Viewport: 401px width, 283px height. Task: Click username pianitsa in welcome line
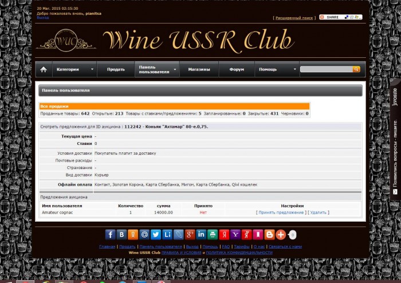pyautogui.click(x=93, y=14)
